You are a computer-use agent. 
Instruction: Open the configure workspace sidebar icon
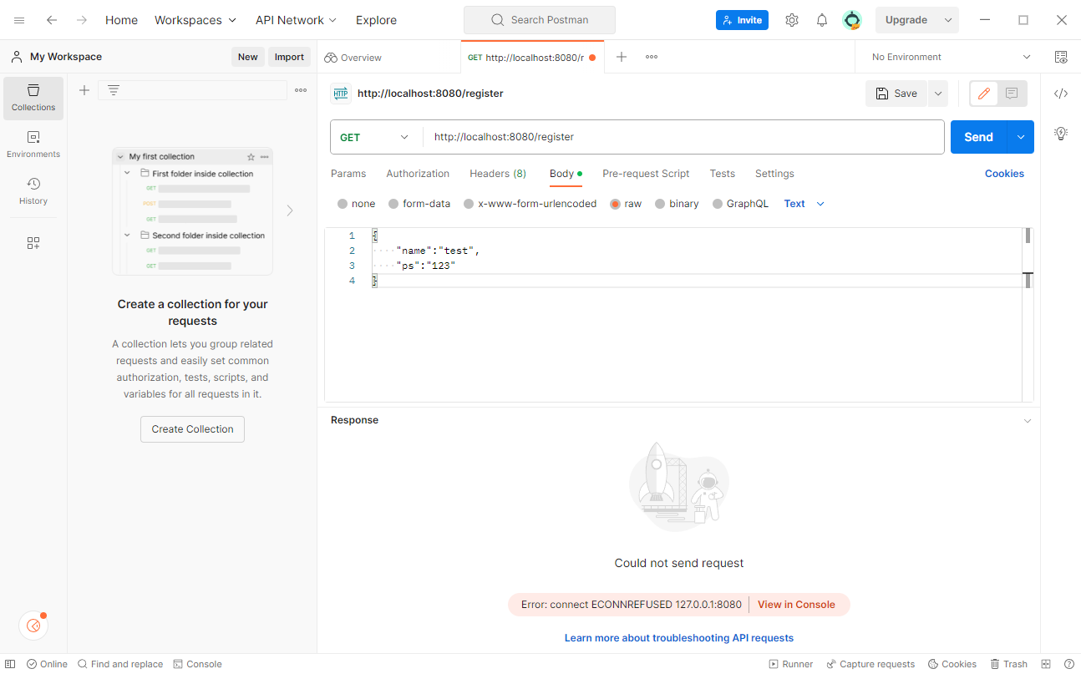[x=33, y=243]
